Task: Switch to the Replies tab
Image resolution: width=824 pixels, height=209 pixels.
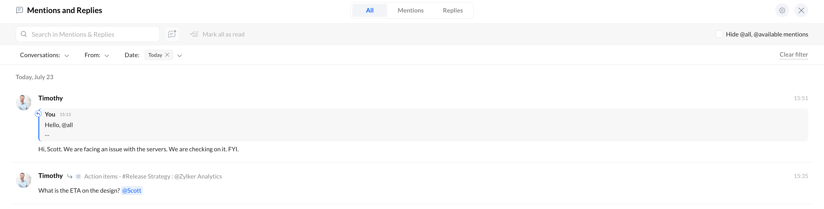Action: pos(453,10)
